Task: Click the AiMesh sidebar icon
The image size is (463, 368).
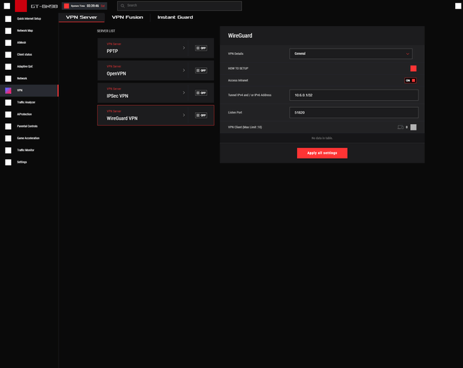Action: tap(8, 43)
